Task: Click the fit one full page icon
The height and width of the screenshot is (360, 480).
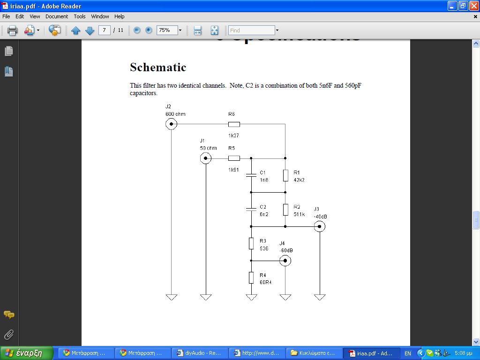Action: coord(214,30)
